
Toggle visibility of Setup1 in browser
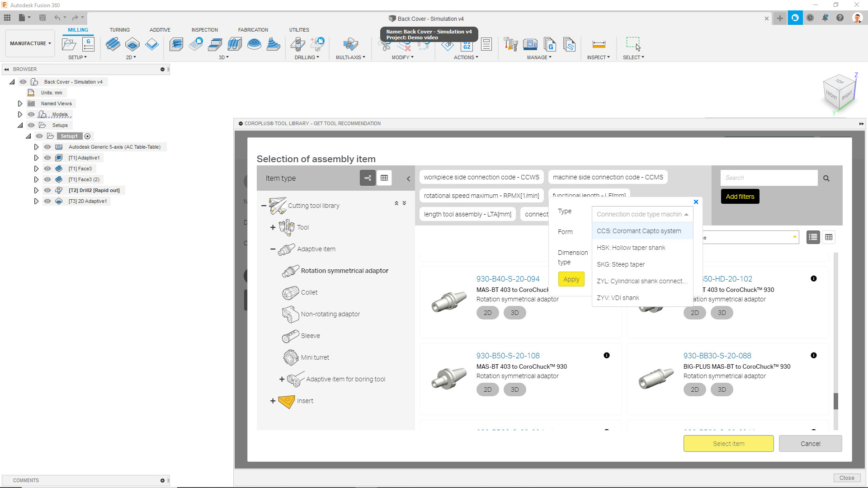coord(38,136)
